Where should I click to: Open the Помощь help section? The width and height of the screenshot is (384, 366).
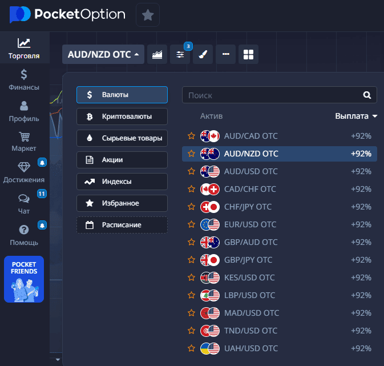click(24, 235)
